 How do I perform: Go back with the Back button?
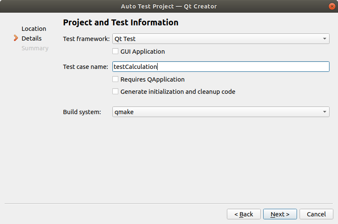(244, 214)
